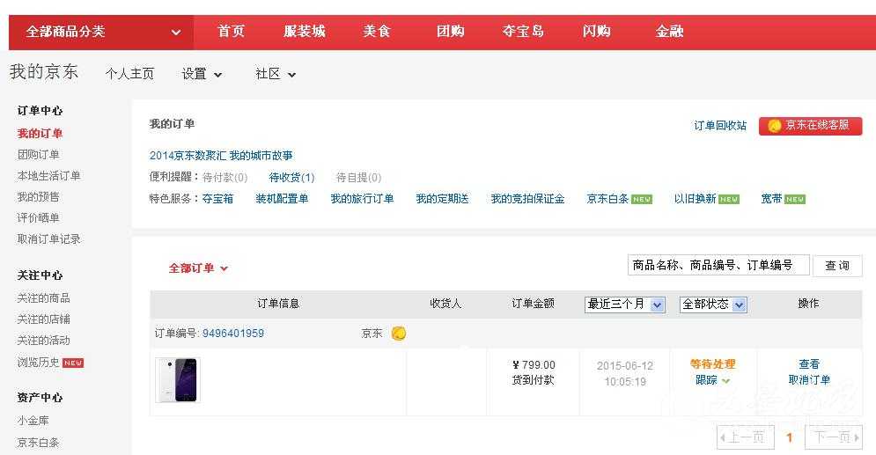Open the 设置 settings dropdown menu
Viewport: 876px width, 455px height.
point(202,74)
